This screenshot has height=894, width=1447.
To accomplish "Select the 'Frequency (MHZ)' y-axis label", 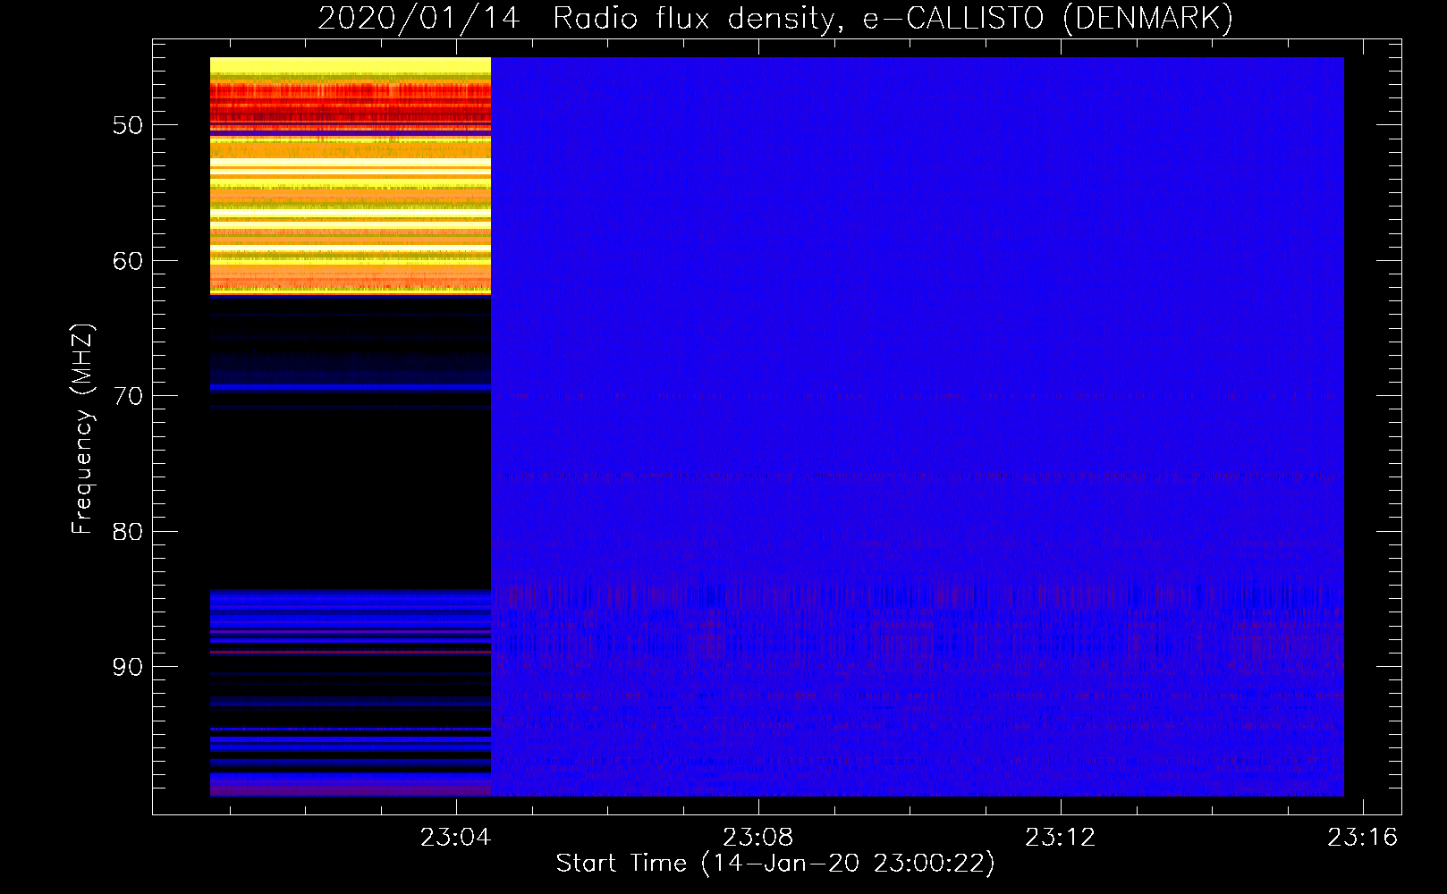I will [82, 429].
